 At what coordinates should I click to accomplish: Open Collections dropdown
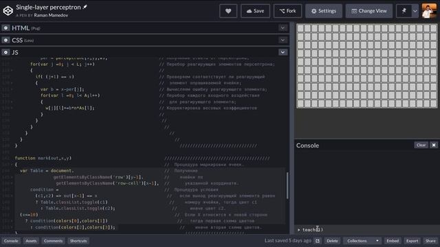[x=362, y=241]
